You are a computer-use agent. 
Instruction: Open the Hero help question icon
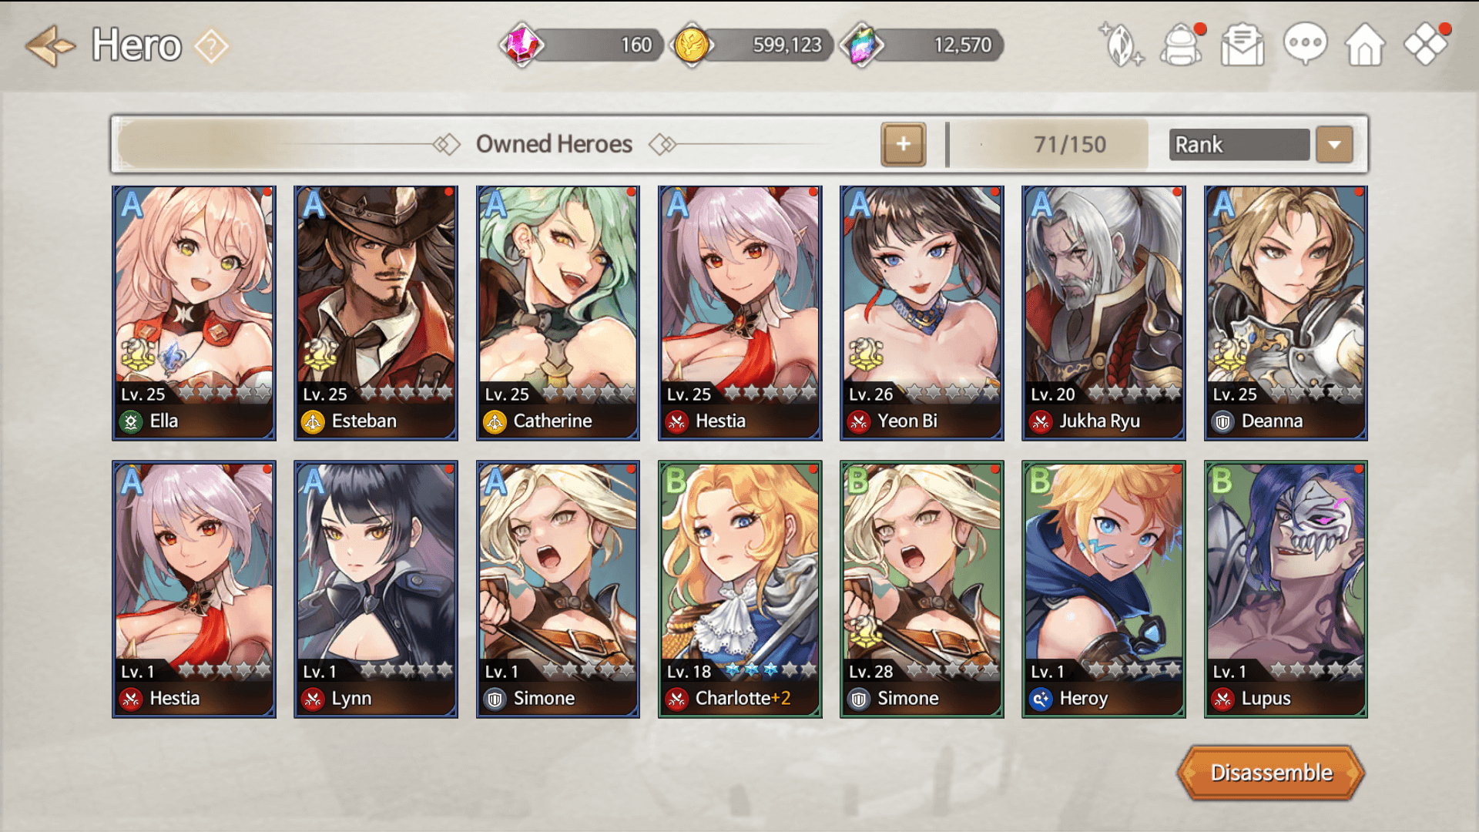coord(211,46)
